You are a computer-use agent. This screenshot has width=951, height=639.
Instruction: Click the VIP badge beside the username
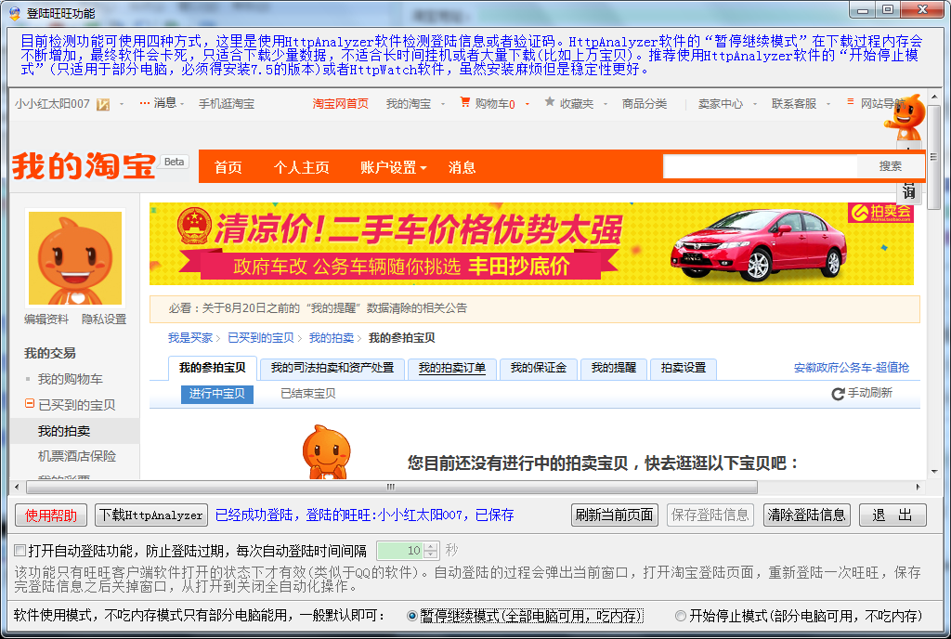(x=103, y=104)
